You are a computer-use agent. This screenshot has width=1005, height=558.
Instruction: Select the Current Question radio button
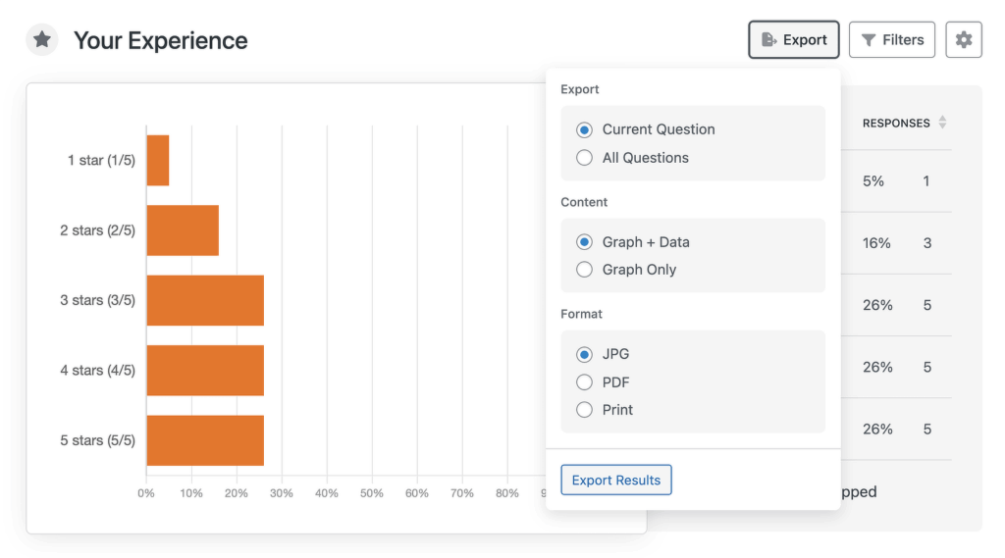point(585,129)
